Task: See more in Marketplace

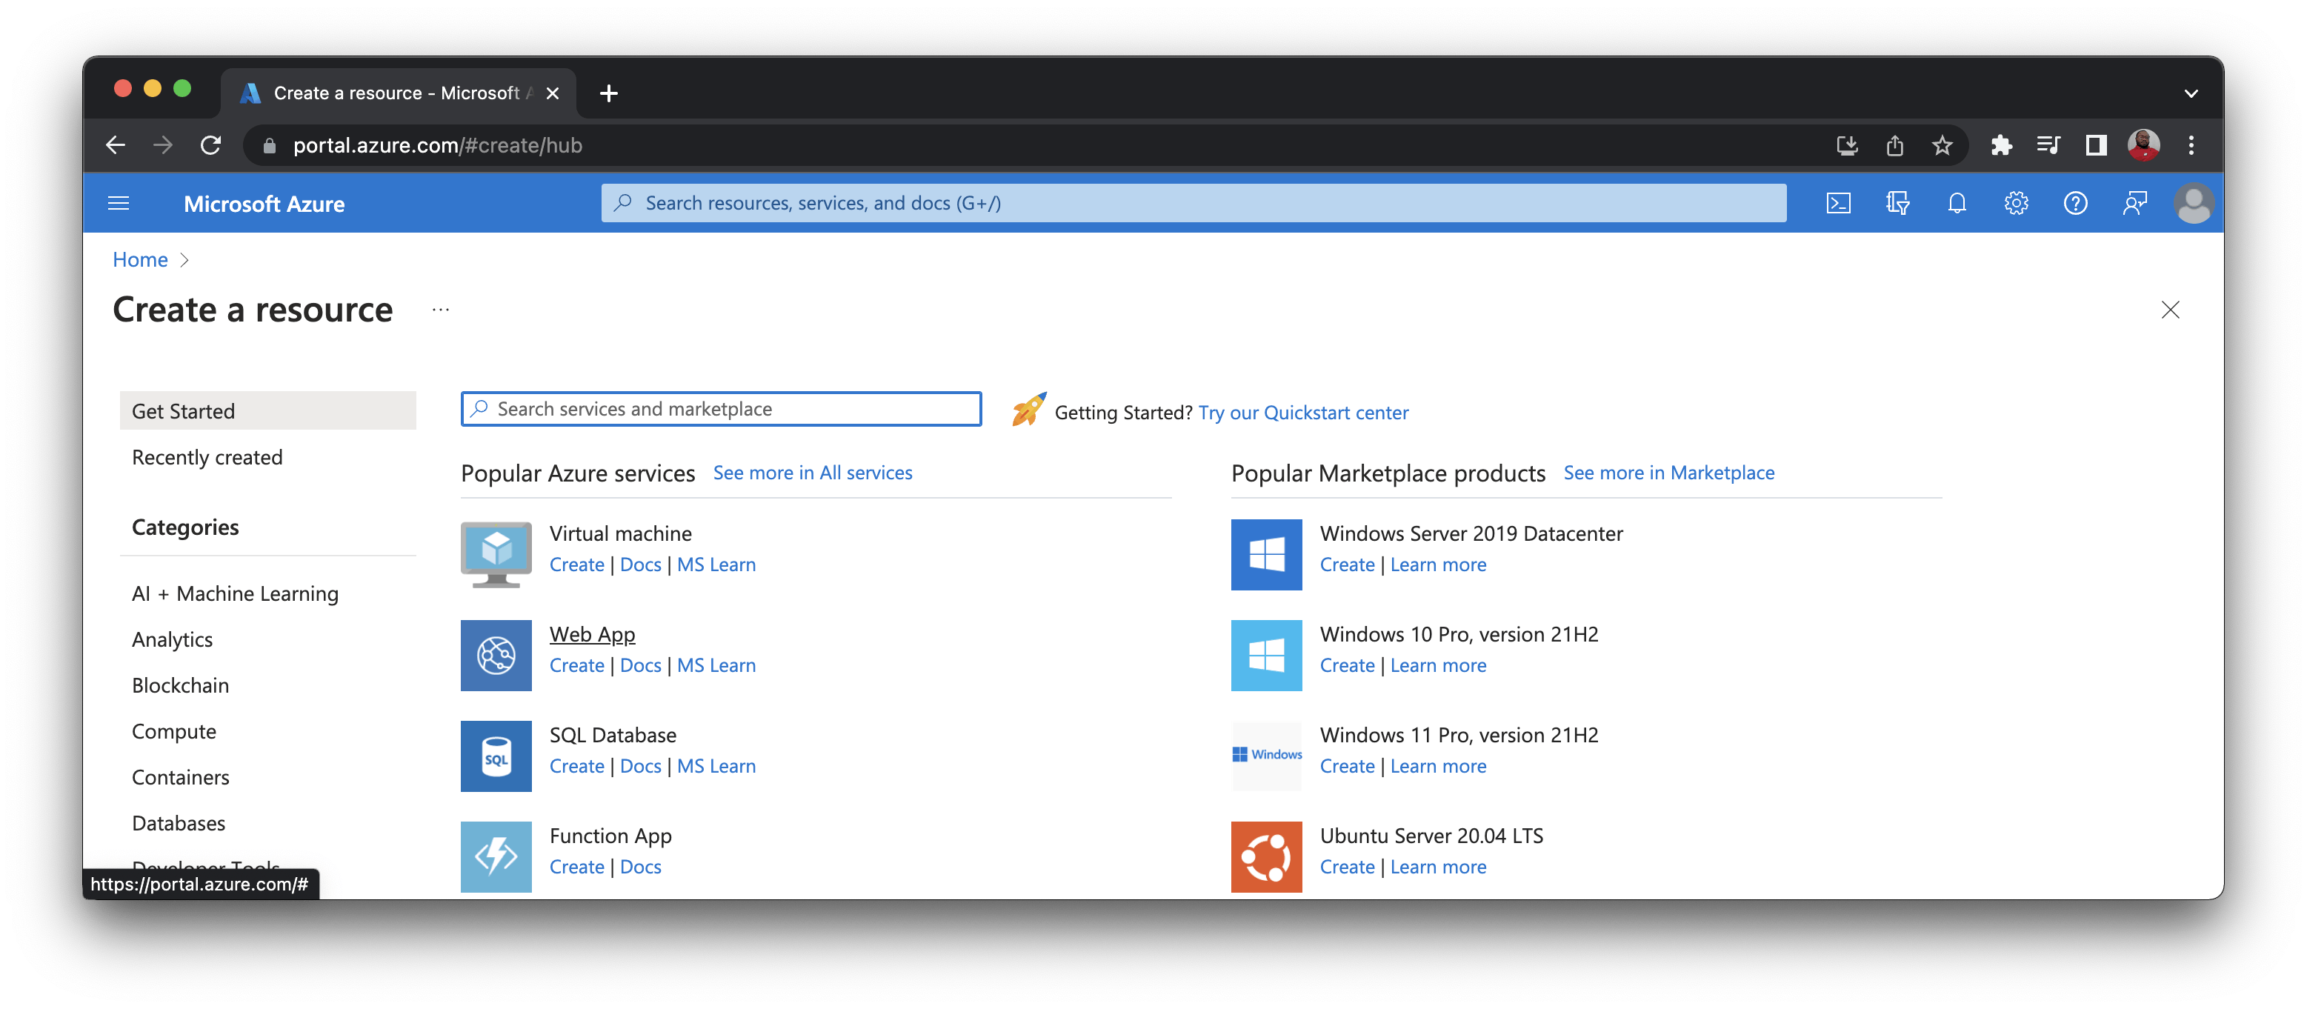Action: click(x=1668, y=472)
